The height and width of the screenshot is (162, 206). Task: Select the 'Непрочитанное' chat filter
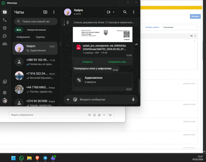(x=36, y=30)
